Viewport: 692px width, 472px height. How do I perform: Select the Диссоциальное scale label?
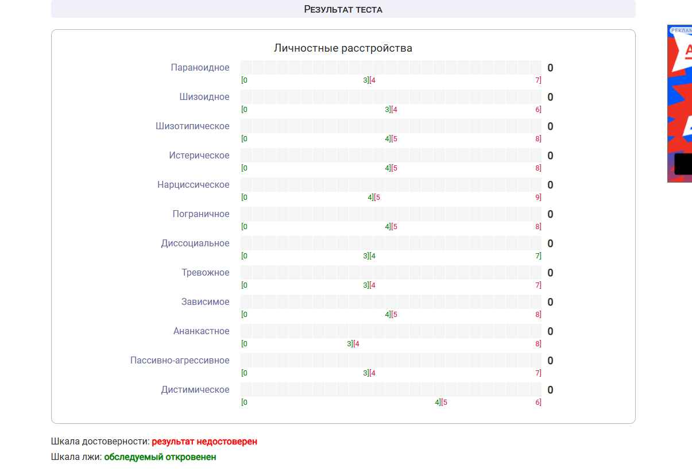195,243
